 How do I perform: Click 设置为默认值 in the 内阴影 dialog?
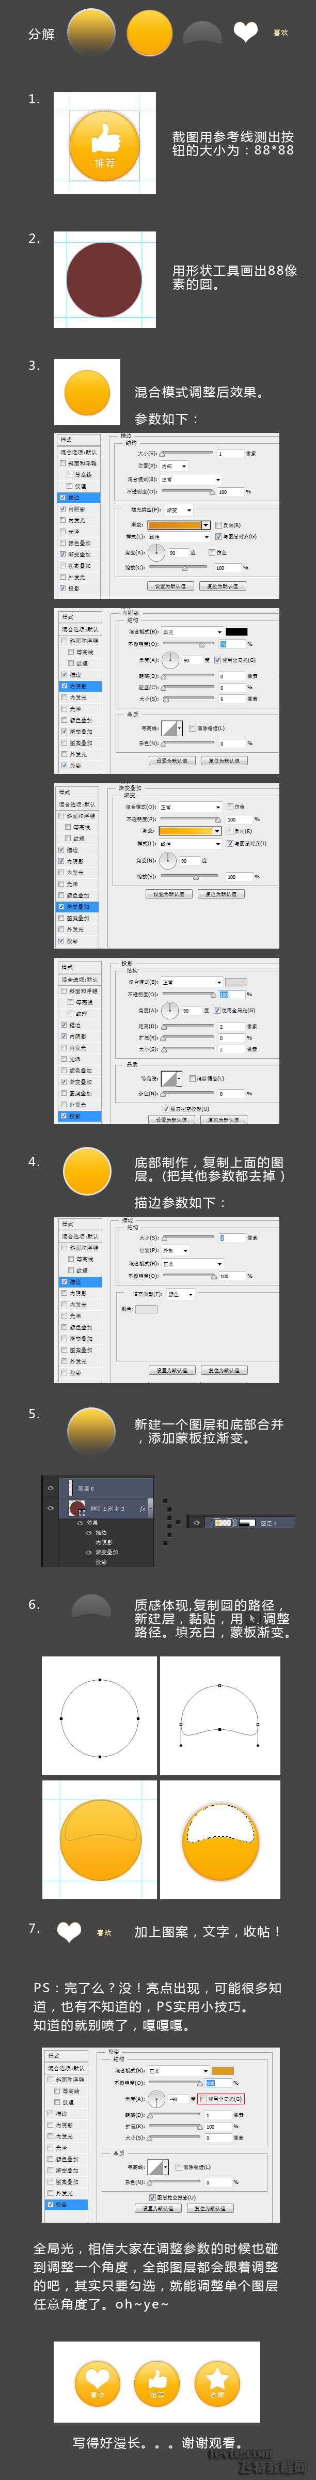coord(172,761)
